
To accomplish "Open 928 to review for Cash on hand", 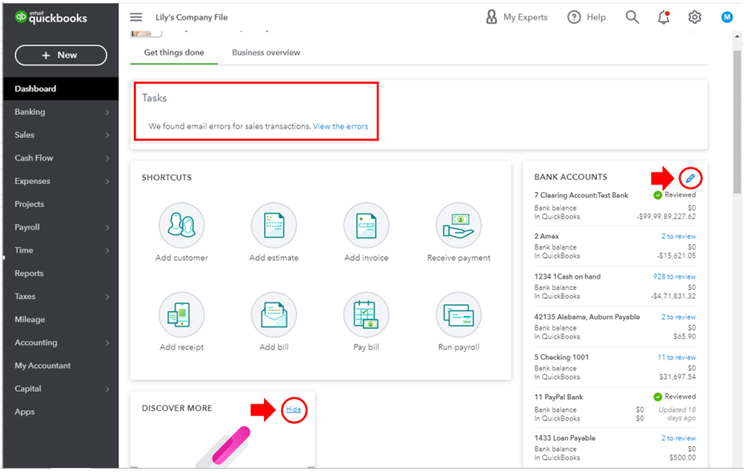I will 674,276.
